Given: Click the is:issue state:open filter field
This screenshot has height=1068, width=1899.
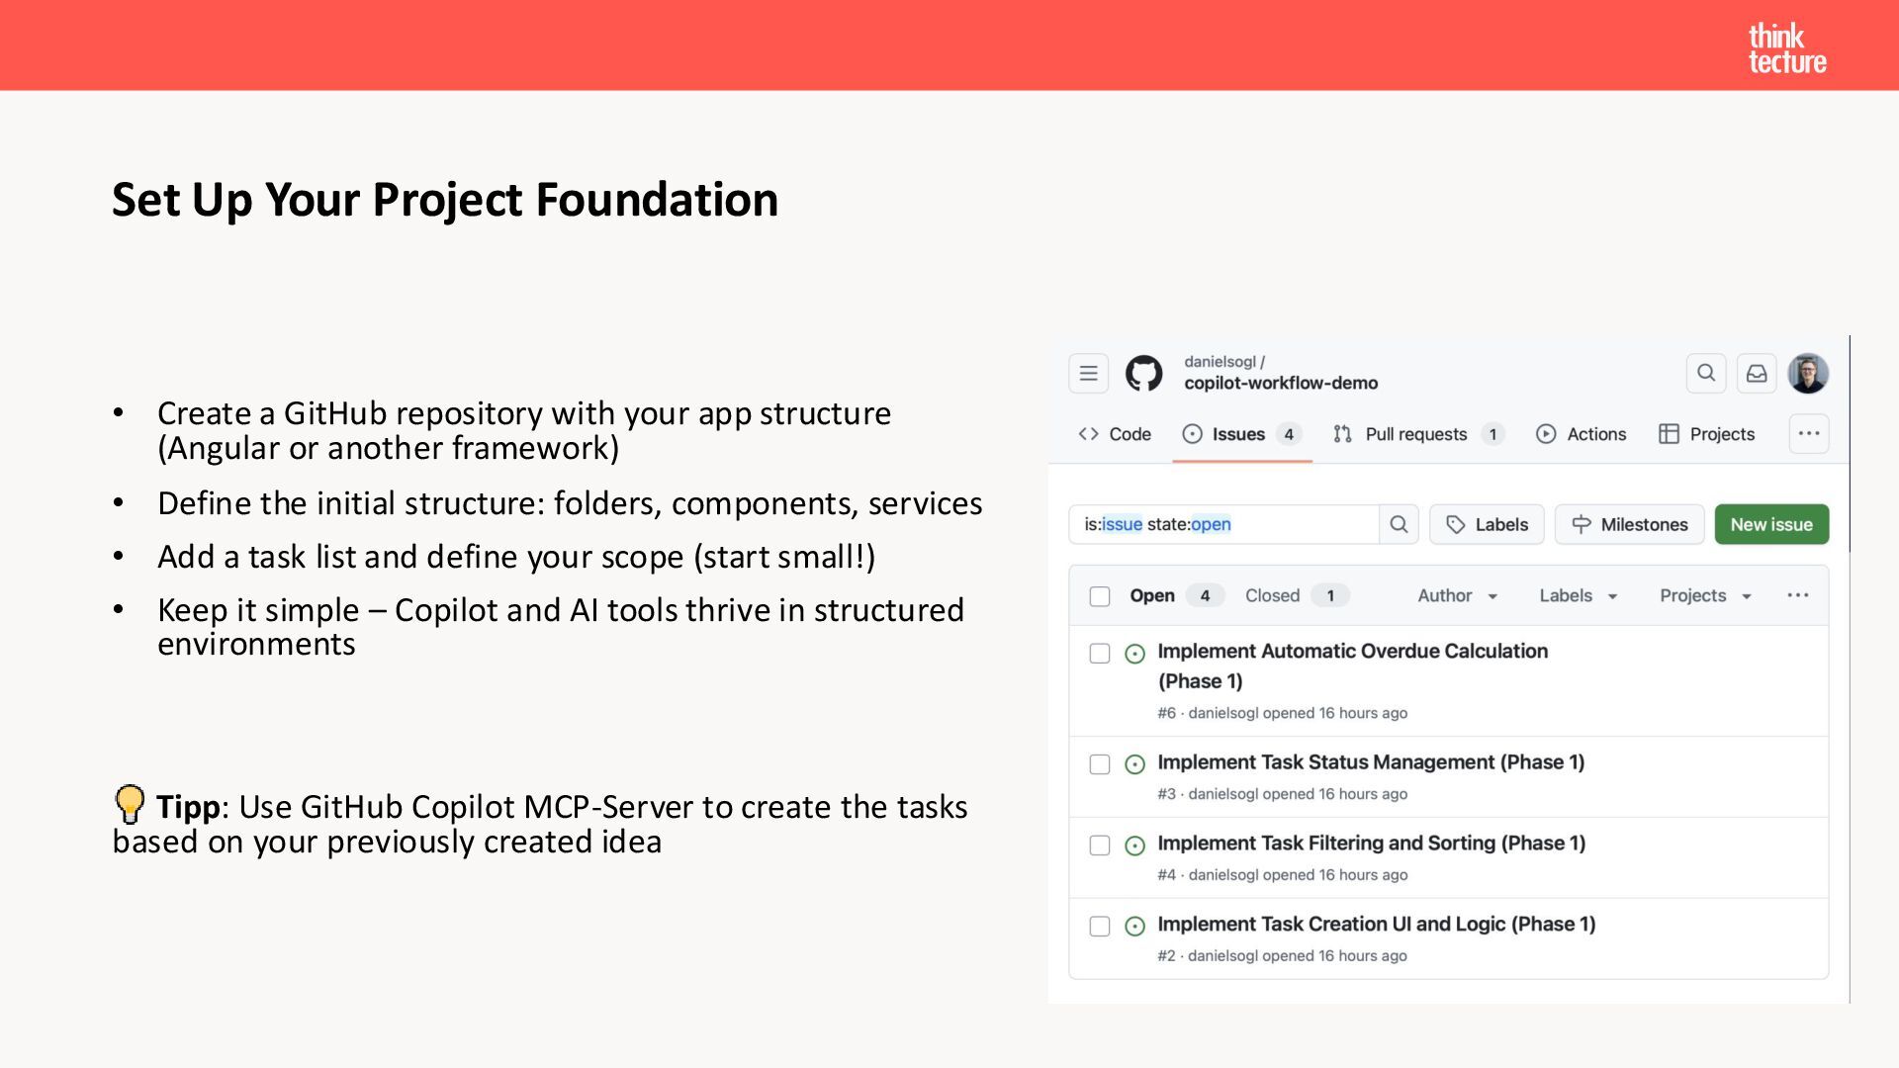Looking at the screenshot, I should click(x=1223, y=524).
